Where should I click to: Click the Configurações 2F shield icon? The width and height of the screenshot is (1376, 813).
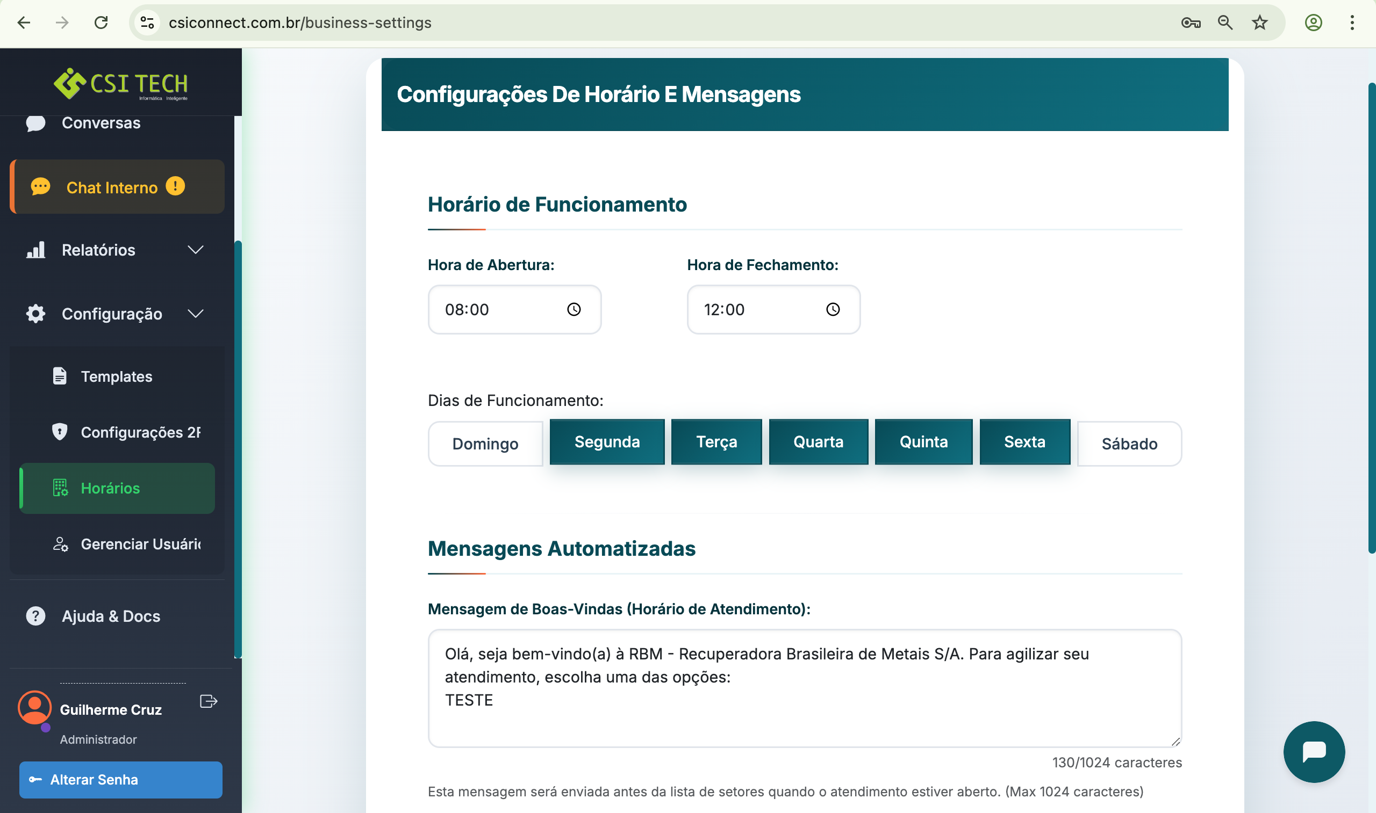(x=59, y=432)
